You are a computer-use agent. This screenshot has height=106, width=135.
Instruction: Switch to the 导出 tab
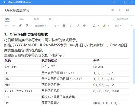tap(51, 19)
